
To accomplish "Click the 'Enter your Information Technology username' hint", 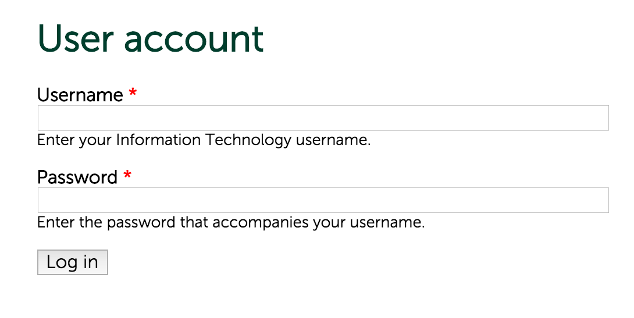I will [x=204, y=140].
